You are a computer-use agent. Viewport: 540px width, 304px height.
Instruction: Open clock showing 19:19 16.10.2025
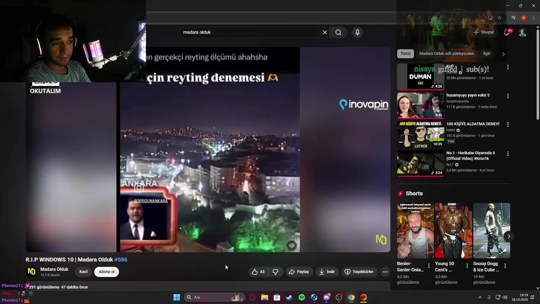click(x=520, y=297)
